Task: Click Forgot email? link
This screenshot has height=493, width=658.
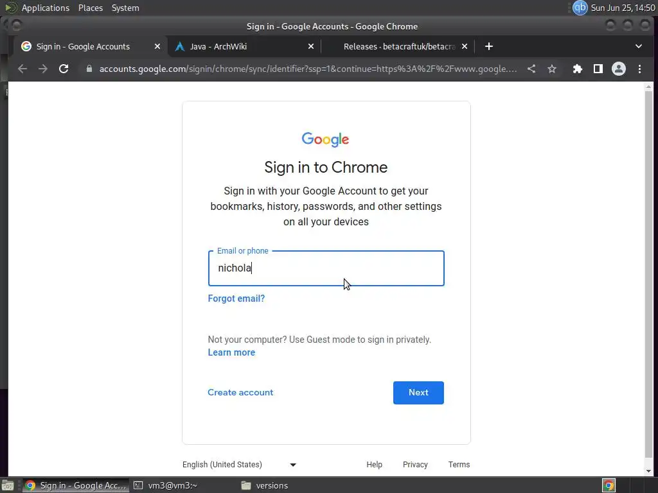Action: click(x=236, y=298)
